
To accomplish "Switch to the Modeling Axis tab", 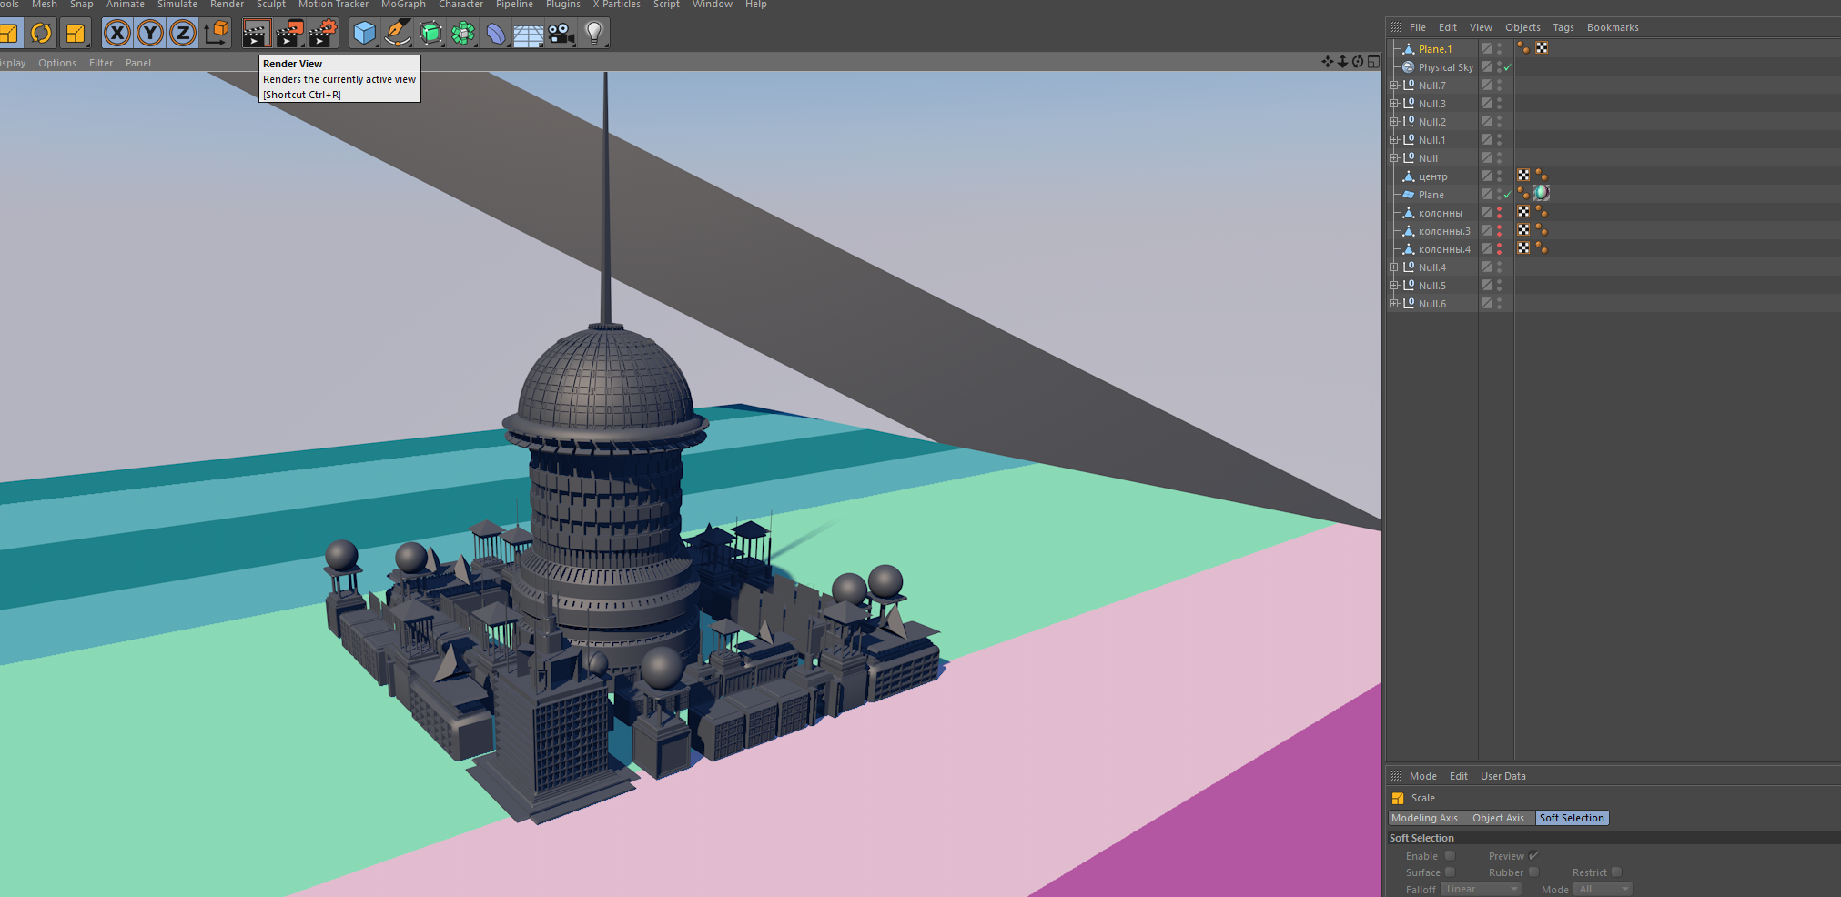I will point(1424,818).
